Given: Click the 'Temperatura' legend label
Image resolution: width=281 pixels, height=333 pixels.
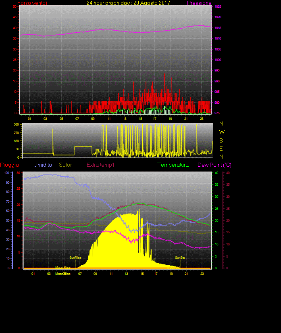Looking at the screenshot, I should tap(173, 165).
